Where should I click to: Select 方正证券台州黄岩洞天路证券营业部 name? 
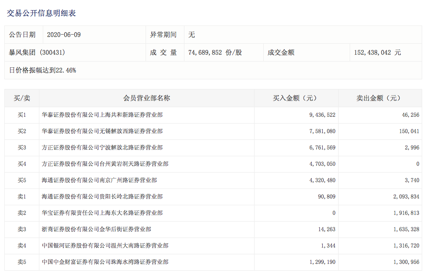click(x=105, y=164)
